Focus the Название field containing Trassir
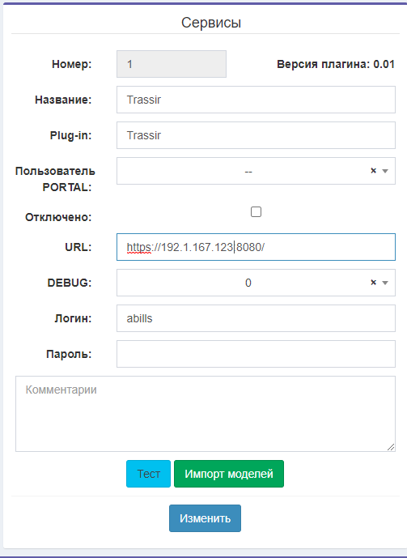The height and width of the screenshot is (558, 407). point(256,100)
